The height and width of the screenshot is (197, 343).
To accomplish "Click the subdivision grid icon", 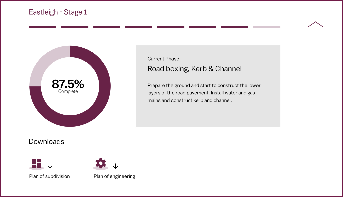I will tap(36, 163).
